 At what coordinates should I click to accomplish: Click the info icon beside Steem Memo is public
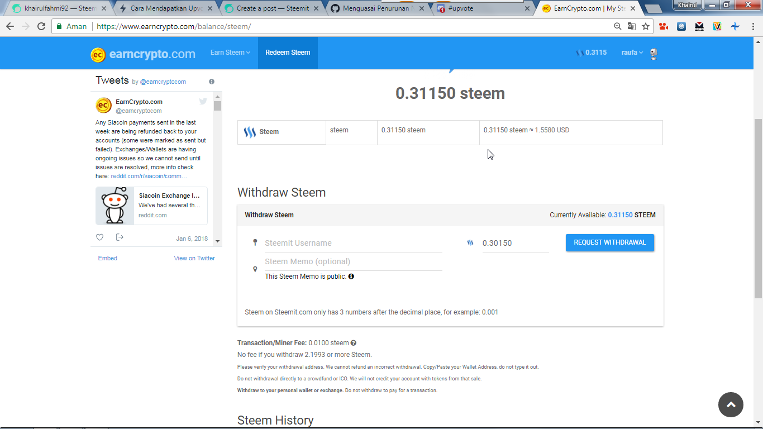[351, 276]
